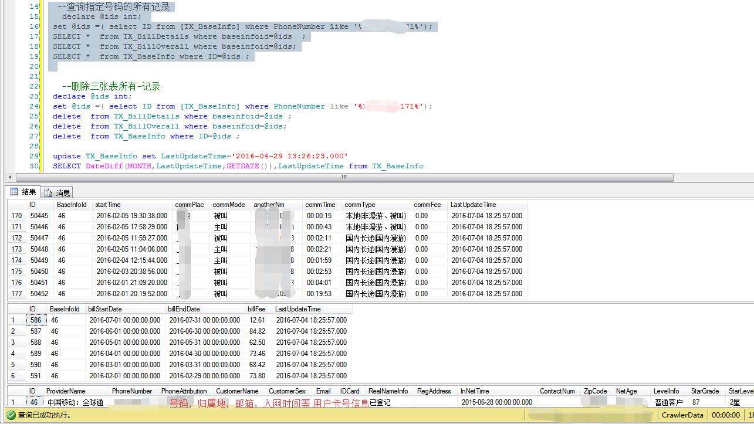Select the InNetTime column header

tap(474, 391)
